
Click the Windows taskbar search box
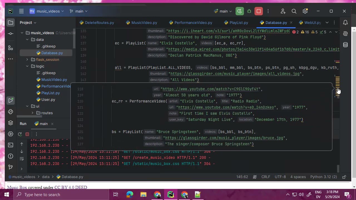click(x=61, y=194)
